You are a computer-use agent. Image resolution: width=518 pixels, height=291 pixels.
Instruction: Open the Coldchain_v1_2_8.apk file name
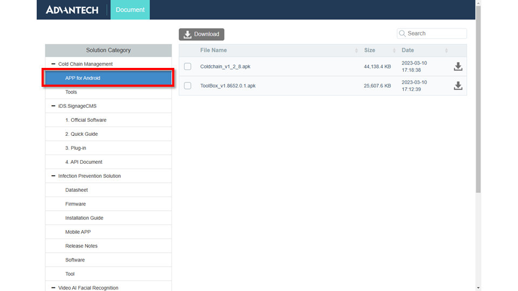(225, 67)
